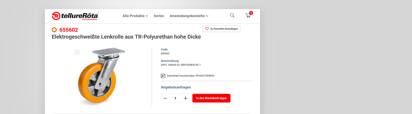Click the watermark logo on product image

pos(77,52)
